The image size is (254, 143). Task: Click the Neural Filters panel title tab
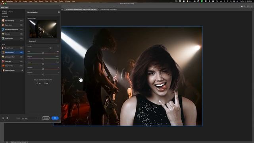pos(4,7)
